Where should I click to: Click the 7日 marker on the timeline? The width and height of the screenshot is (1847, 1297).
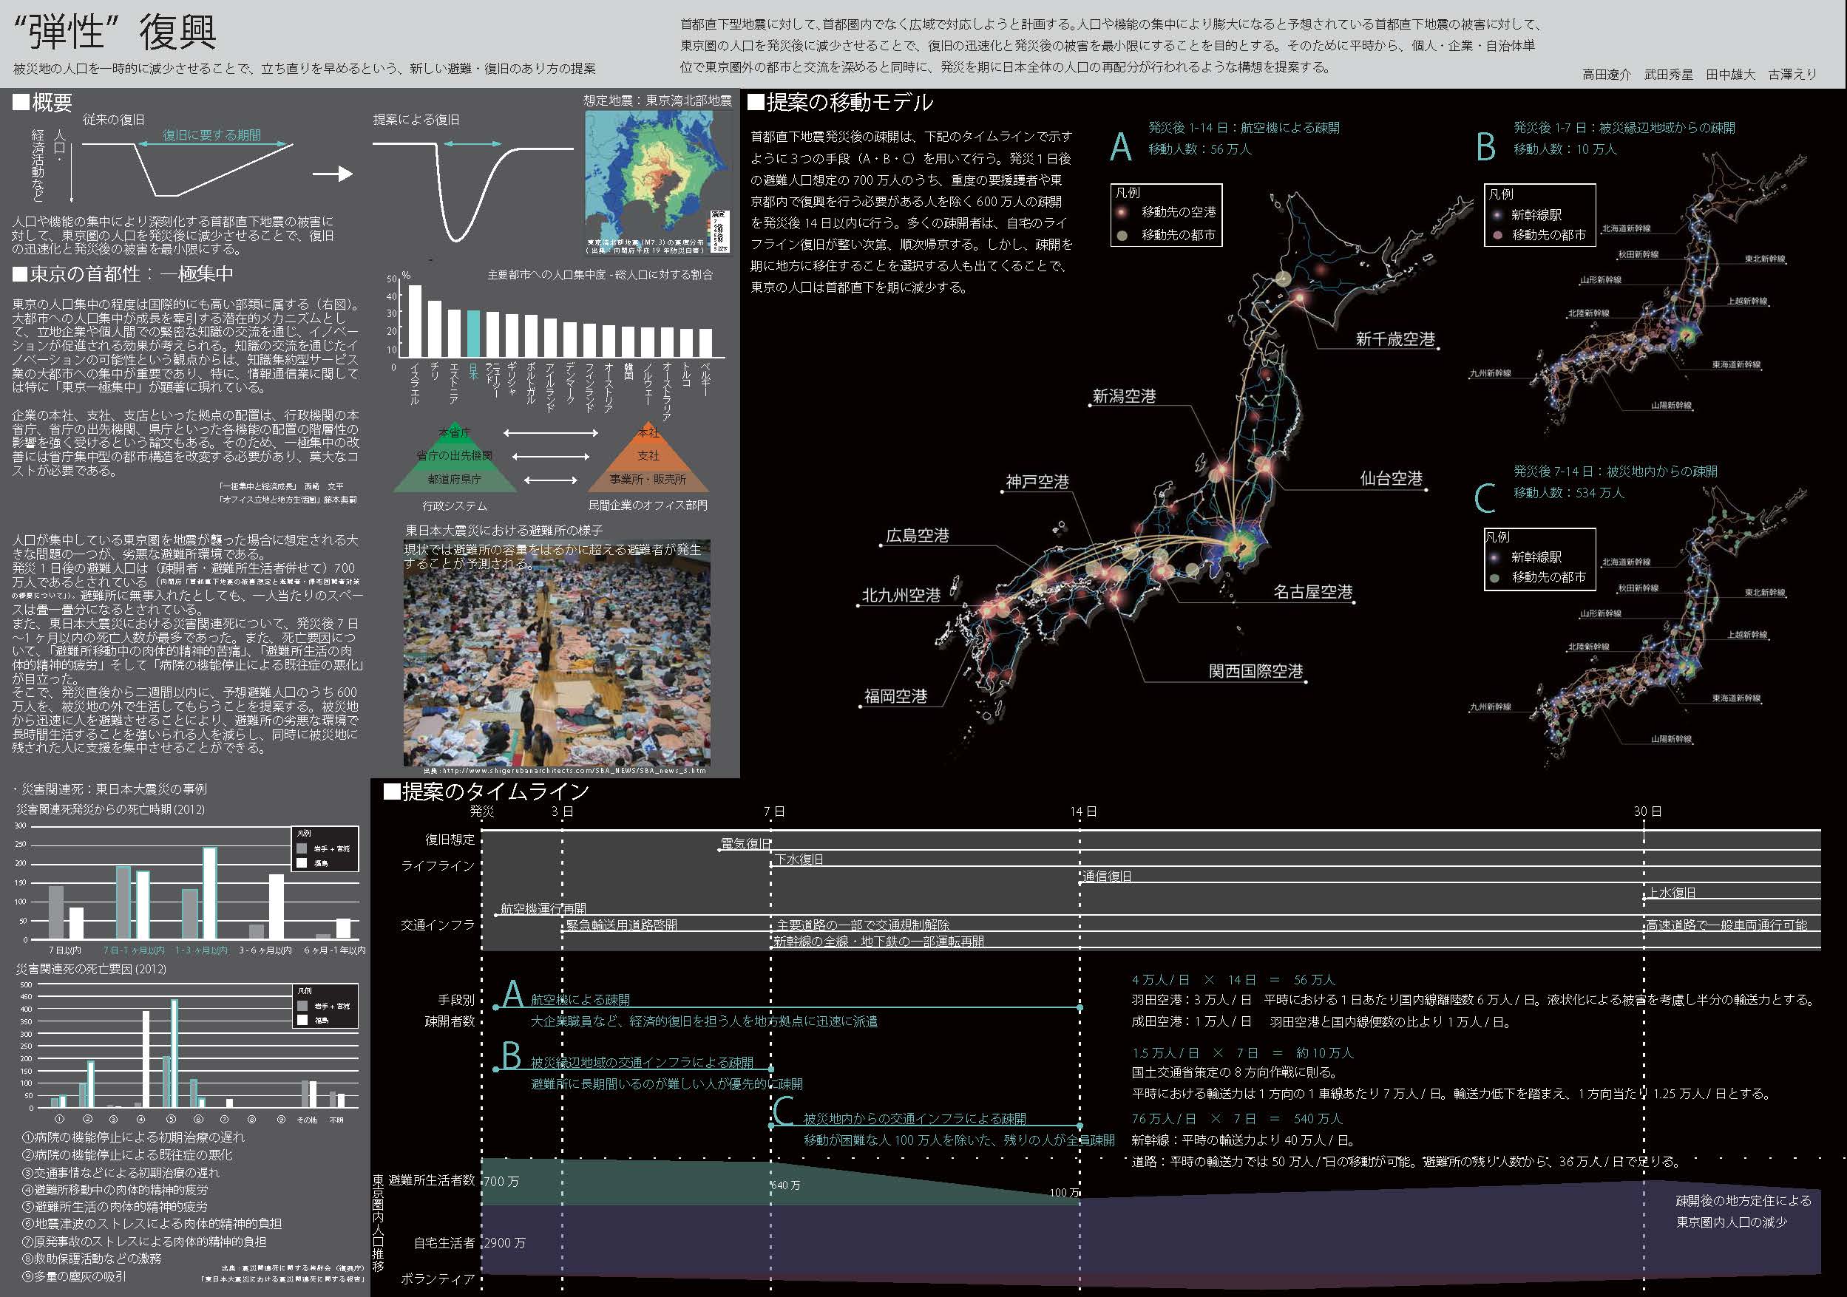[774, 811]
